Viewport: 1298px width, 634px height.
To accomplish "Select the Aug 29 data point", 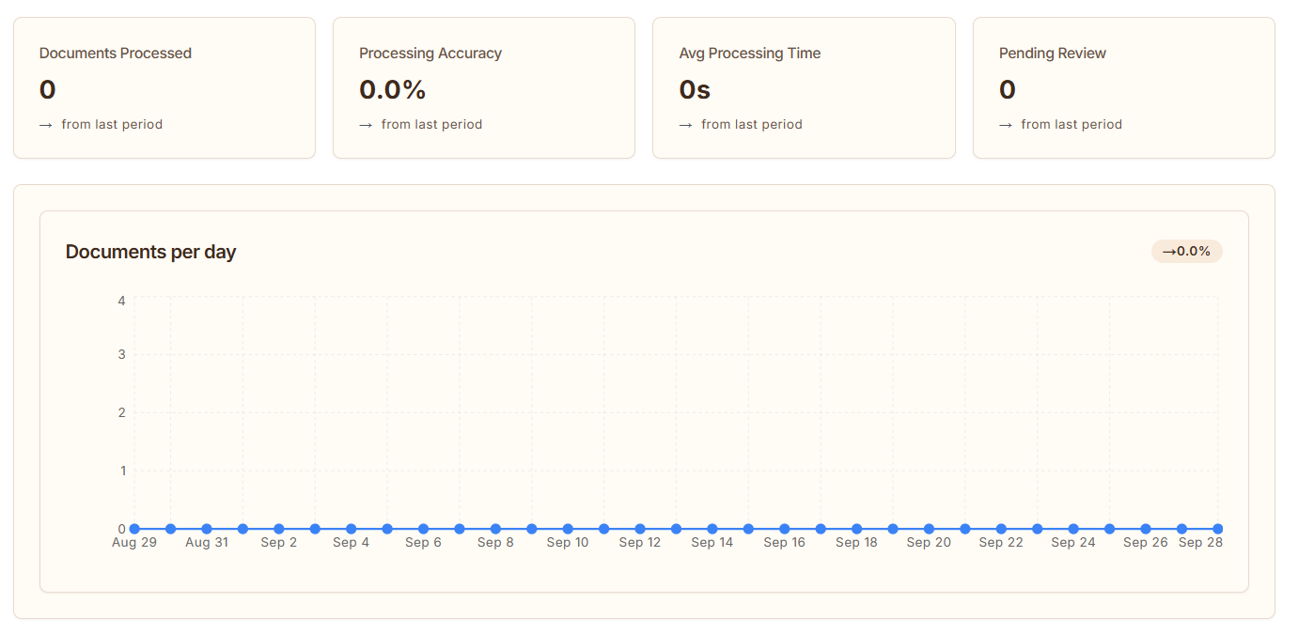I will pyautogui.click(x=134, y=529).
